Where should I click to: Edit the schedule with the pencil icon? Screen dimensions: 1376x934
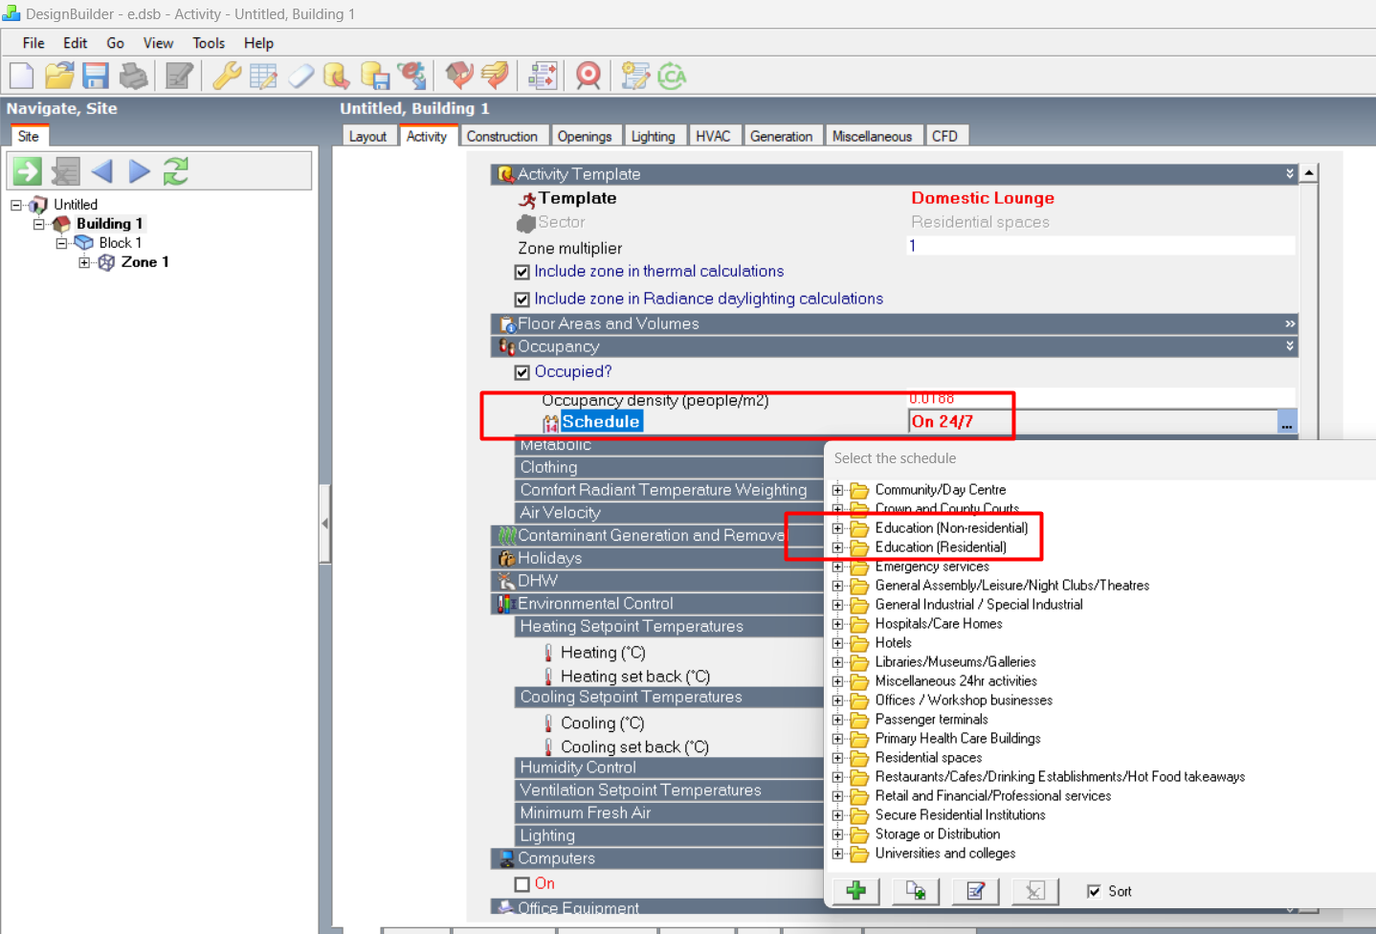[975, 891]
